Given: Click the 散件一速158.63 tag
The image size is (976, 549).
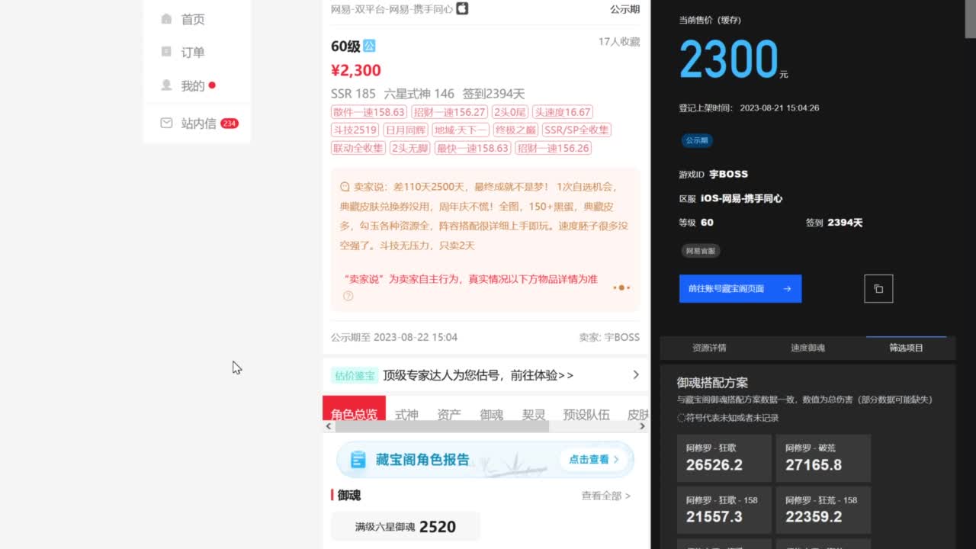Looking at the screenshot, I should tap(369, 112).
